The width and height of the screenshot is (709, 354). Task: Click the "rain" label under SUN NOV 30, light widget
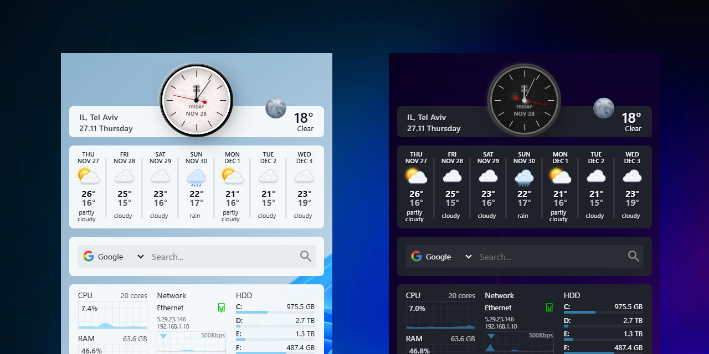[195, 216]
